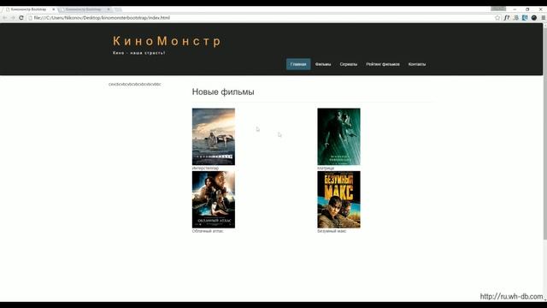Open Рейтинг фильмов in the navigation
The width and height of the screenshot is (547, 308).
coord(383,64)
